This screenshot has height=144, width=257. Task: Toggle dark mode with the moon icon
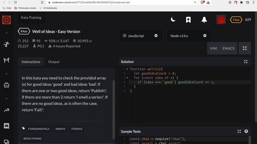[173, 20]
